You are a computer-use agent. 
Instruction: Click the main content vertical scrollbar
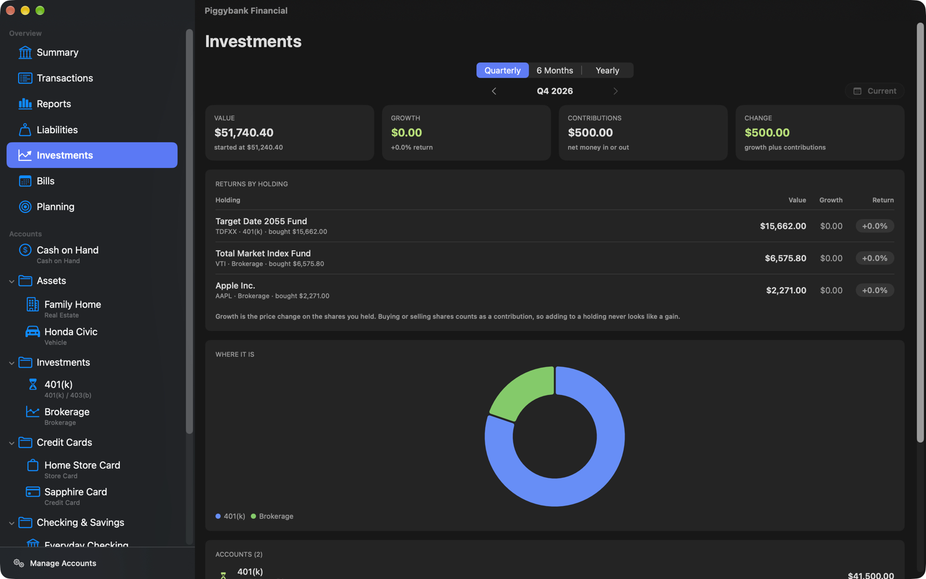pos(920,232)
